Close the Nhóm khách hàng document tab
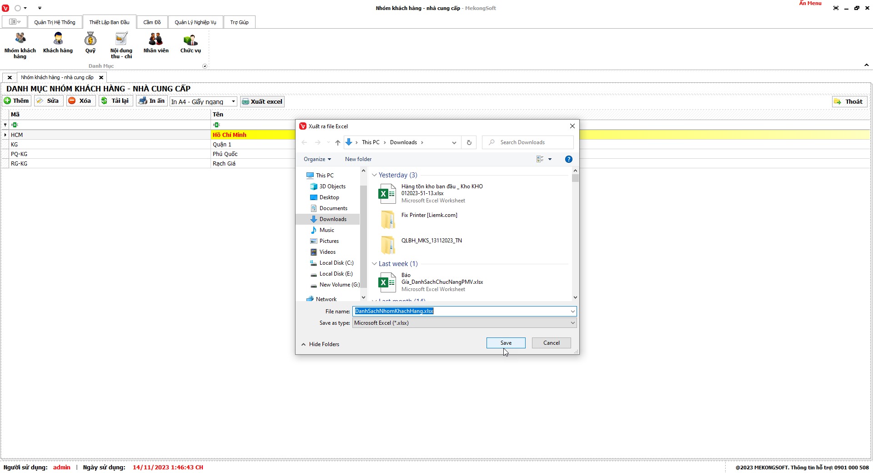 (x=101, y=77)
